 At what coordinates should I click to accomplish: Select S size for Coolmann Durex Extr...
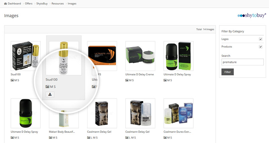pyautogui.click(x=171, y=138)
